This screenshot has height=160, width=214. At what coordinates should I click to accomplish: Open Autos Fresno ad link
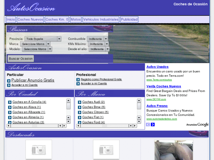(x=157, y=106)
